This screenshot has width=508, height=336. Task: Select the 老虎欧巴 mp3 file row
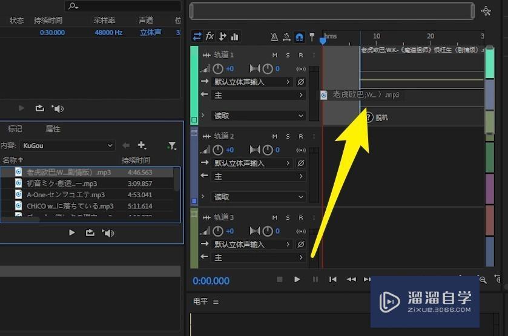click(87, 173)
